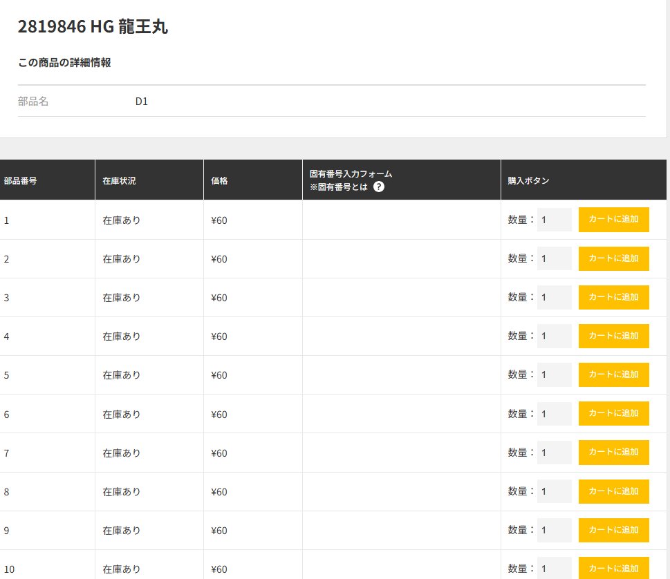Focus quantity field for part 3

pyautogui.click(x=555, y=297)
